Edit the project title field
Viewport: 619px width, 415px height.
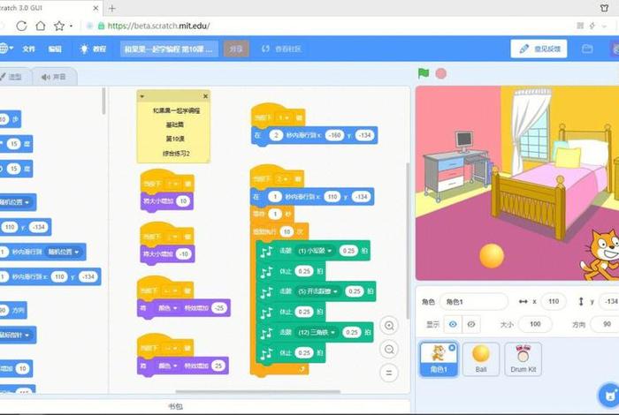tap(169, 49)
